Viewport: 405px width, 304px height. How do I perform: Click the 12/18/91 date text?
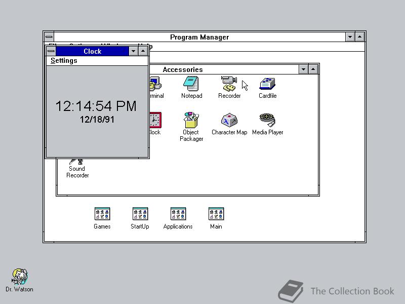click(97, 120)
